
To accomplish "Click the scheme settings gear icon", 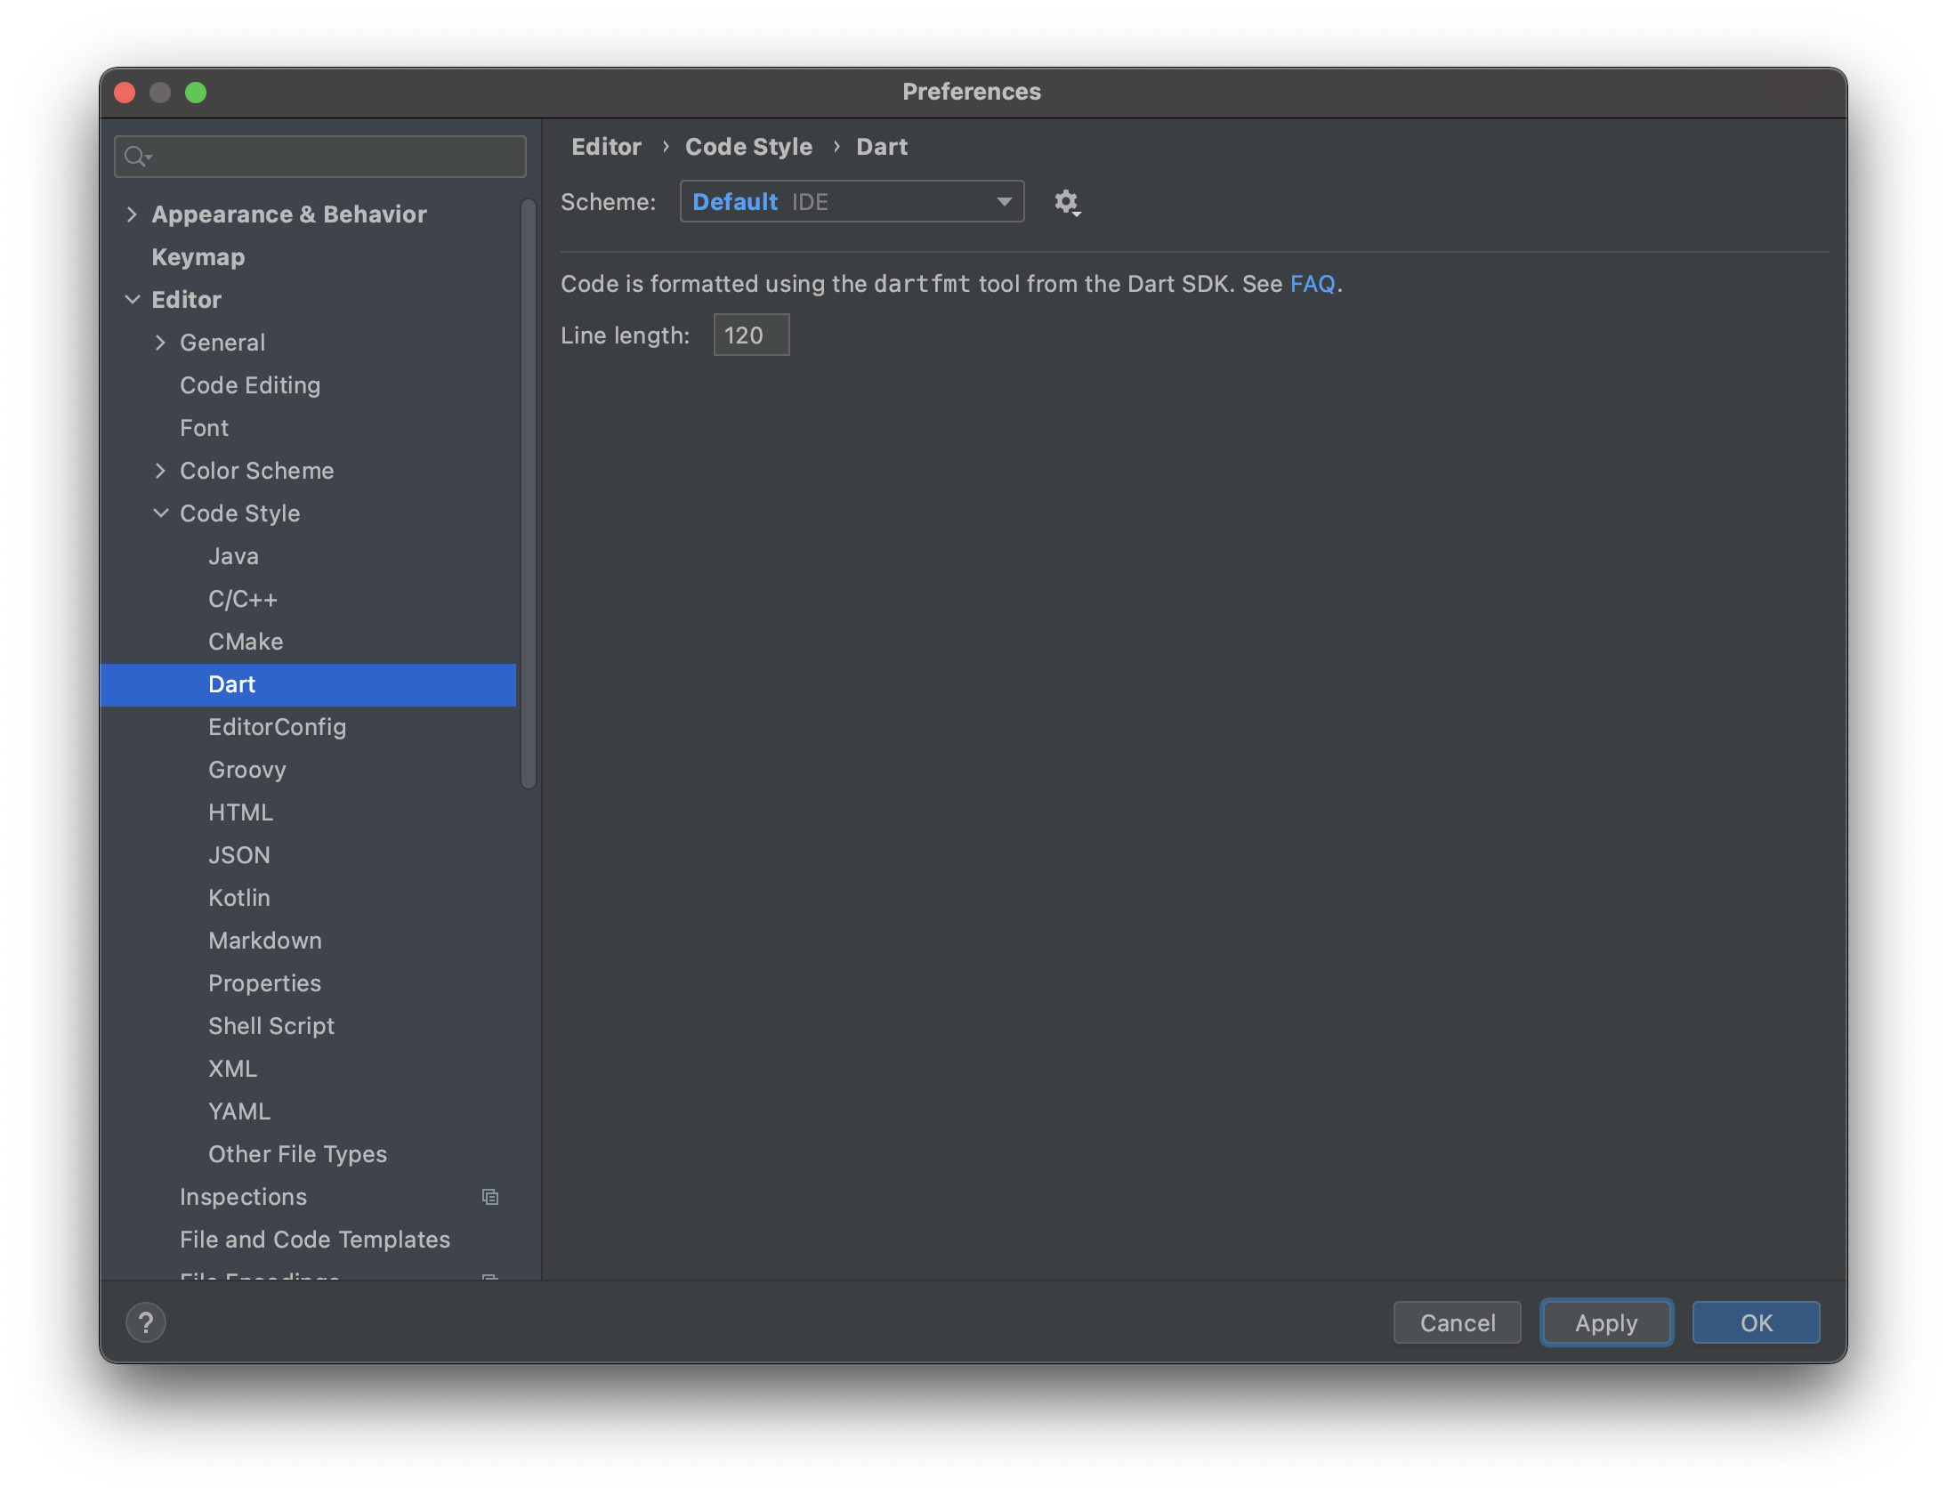I will tap(1066, 202).
